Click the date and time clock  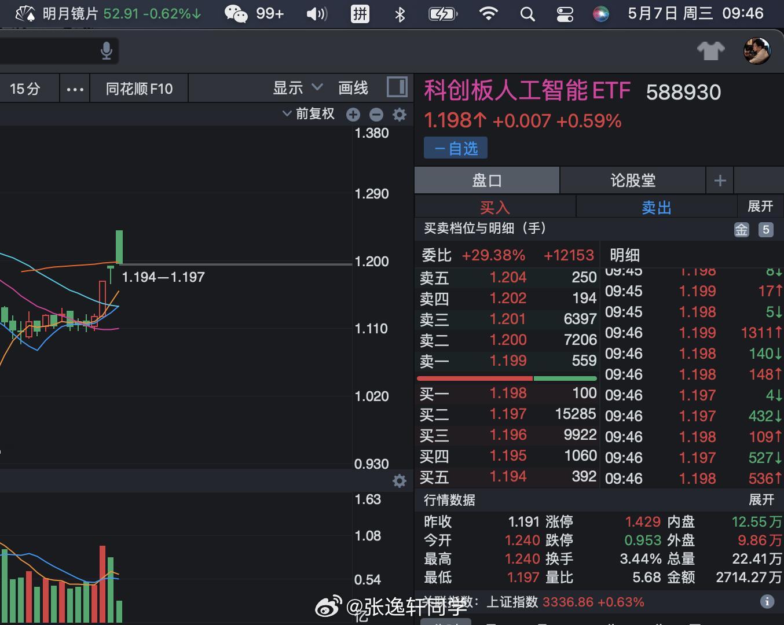[x=696, y=13]
